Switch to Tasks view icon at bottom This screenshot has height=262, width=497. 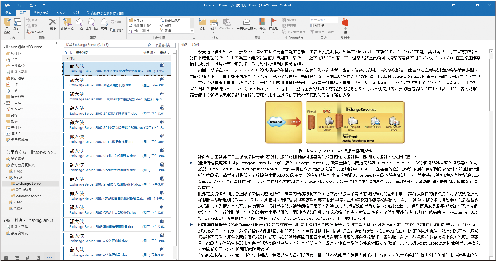coord(38,257)
